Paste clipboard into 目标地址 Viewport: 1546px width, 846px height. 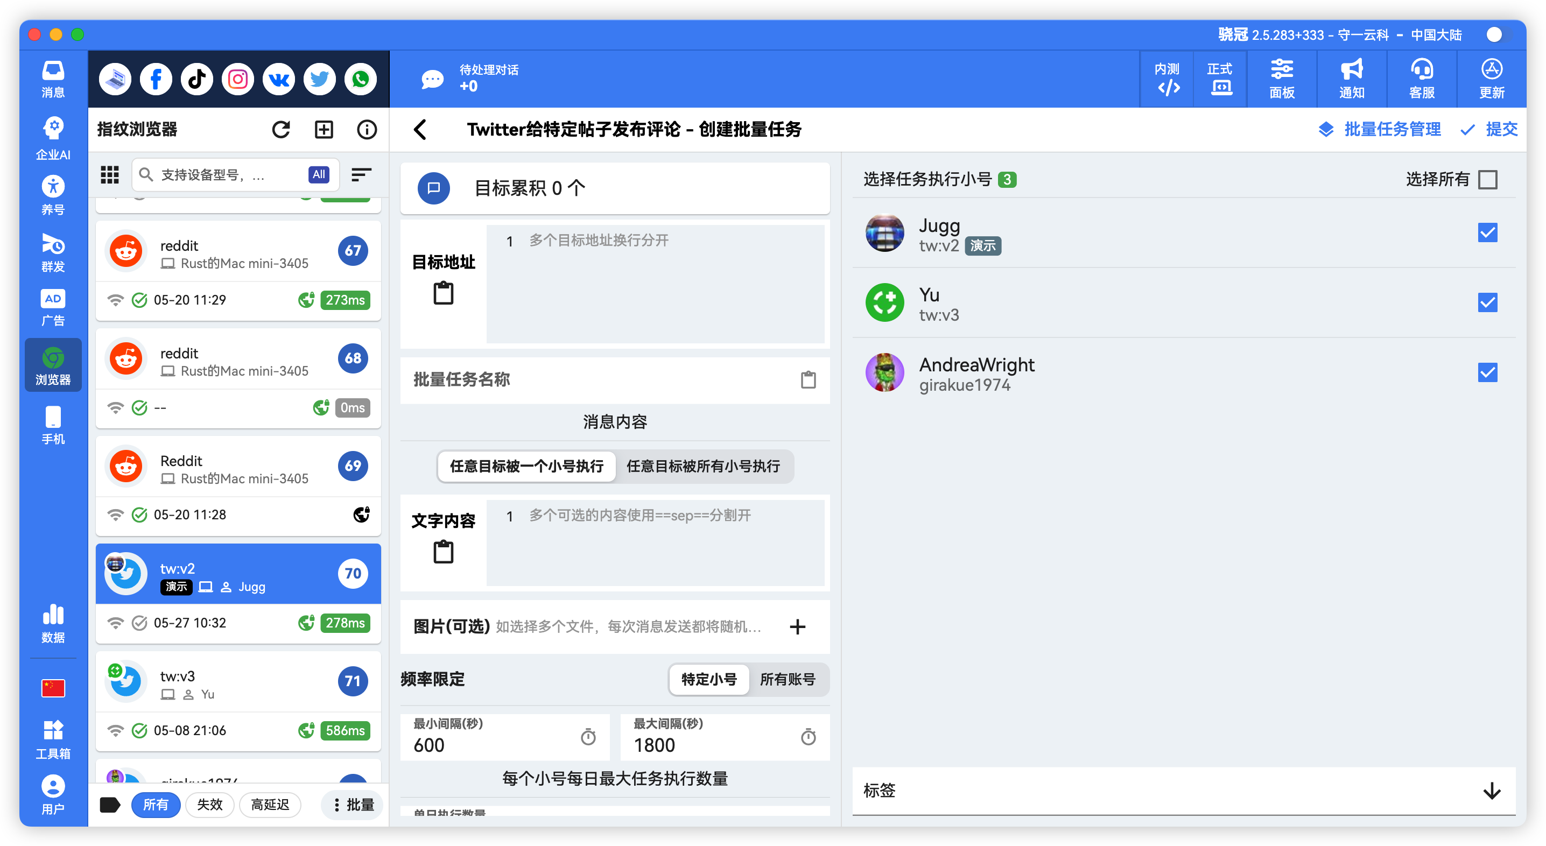click(444, 293)
